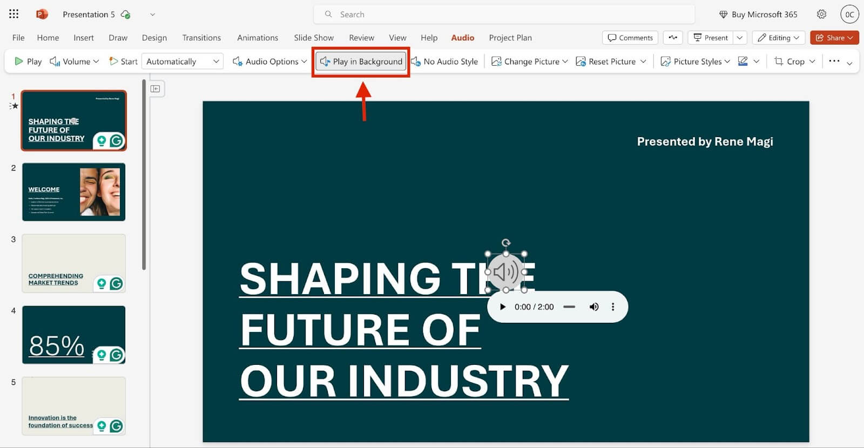Viewport: 864px width, 448px height.
Task: Open the Picture Styles dropdown
Action: (695, 62)
